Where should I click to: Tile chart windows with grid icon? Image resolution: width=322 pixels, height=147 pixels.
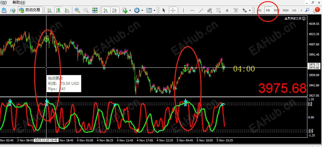[95, 10]
